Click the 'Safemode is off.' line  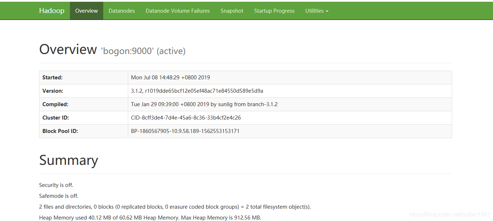click(x=59, y=196)
